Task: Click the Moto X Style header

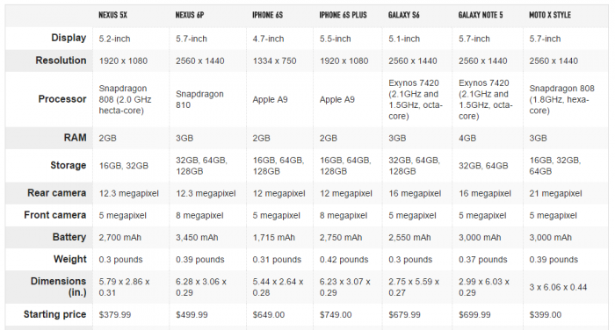Action: pyautogui.click(x=550, y=15)
